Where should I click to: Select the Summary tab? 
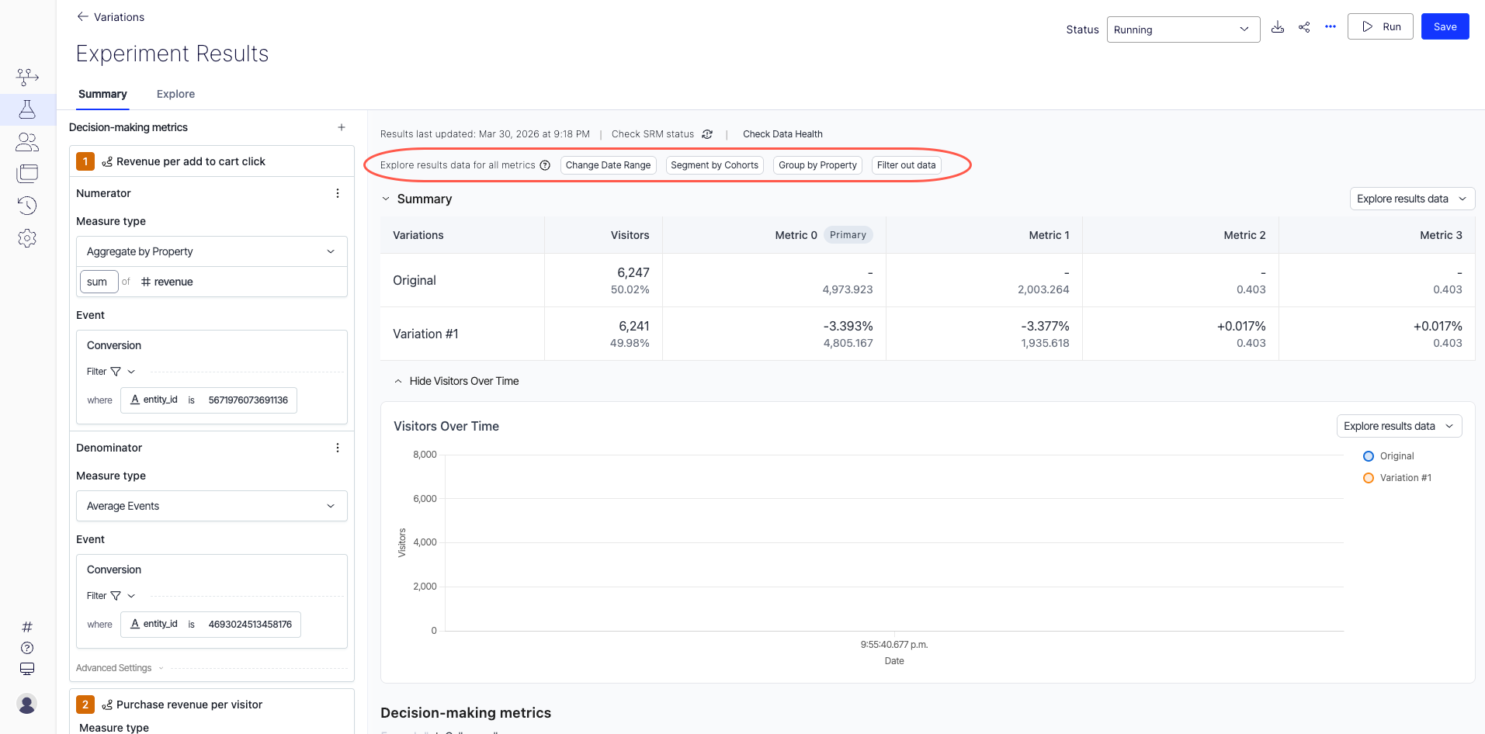click(x=102, y=94)
